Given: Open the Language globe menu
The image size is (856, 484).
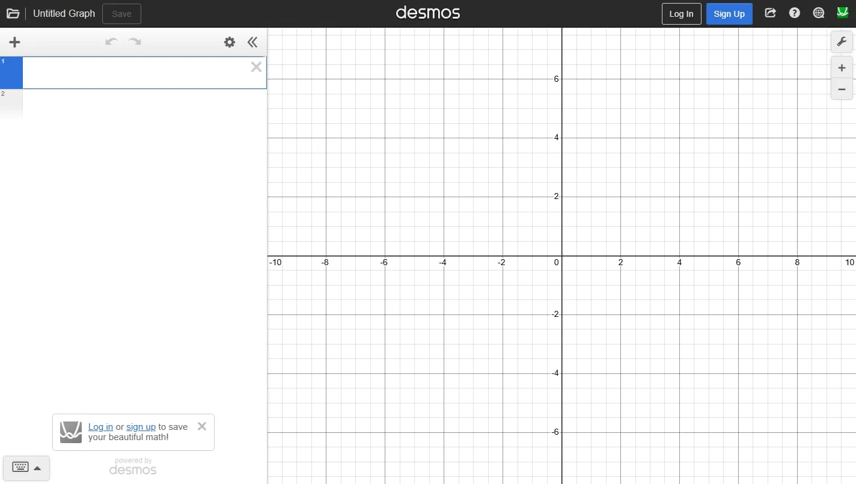Looking at the screenshot, I should [819, 13].
